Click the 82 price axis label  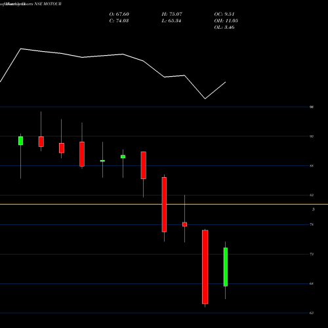[x=312, y=195]
